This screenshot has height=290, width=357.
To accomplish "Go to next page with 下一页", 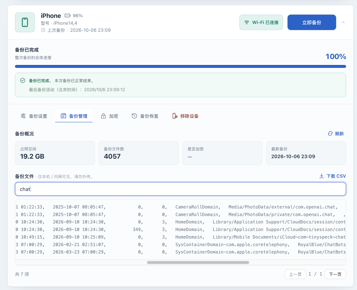I will pyautogui.click(x=335, y=274).
